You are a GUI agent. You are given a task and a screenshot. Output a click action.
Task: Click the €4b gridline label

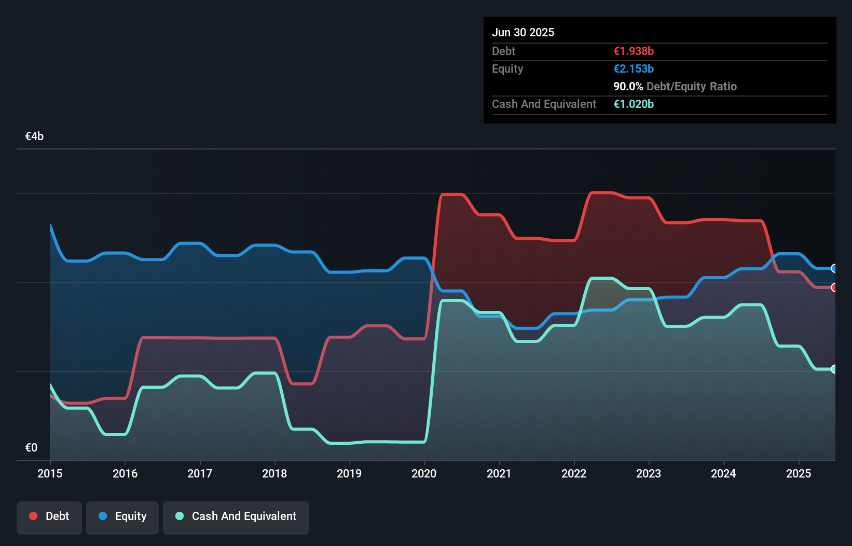pos(34,135)
